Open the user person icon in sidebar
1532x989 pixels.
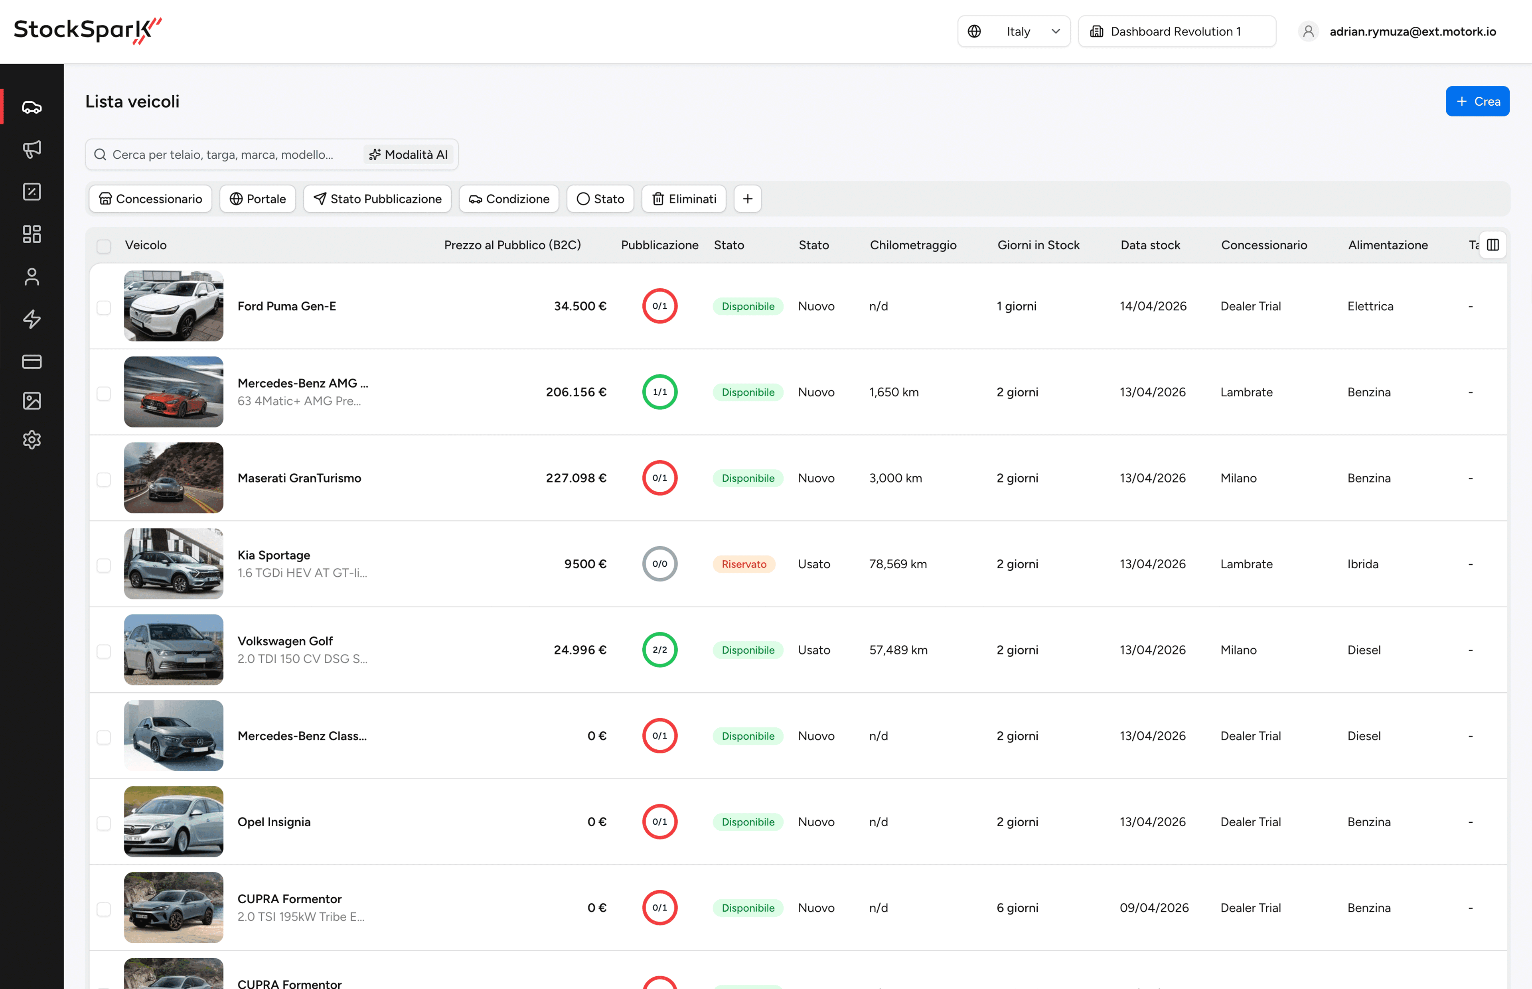pos(32,277)
